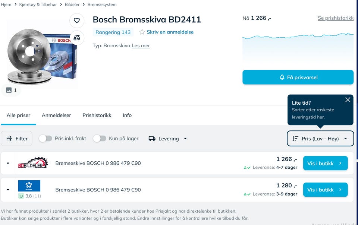This screenshot has height=225, width=358.
Task: Click the compare scales icon
Action: (77, 38)
